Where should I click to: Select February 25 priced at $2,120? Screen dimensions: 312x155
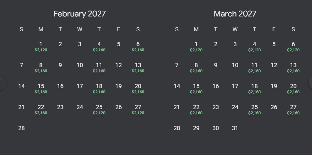click(99, 110)
